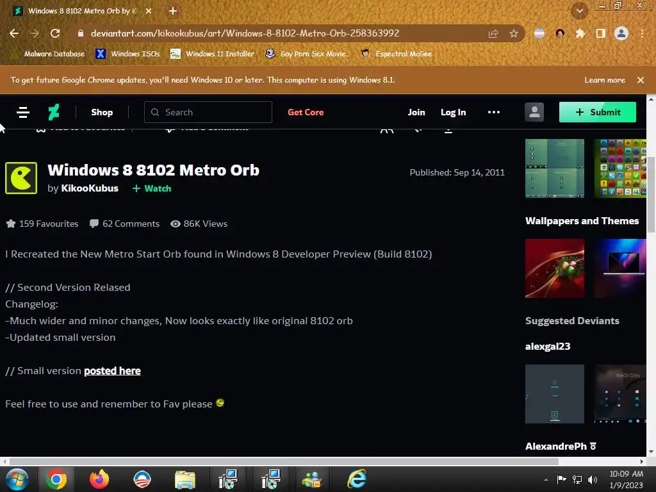Open the three-dot more options menu
Screen dimensions: 656x492
tap(494, 112)
